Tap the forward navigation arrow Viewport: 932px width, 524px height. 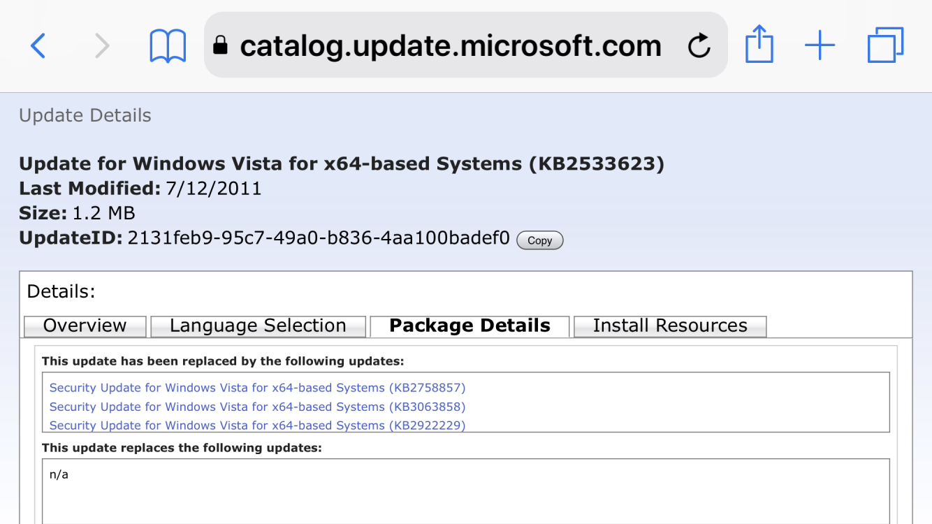coord(102,46)
